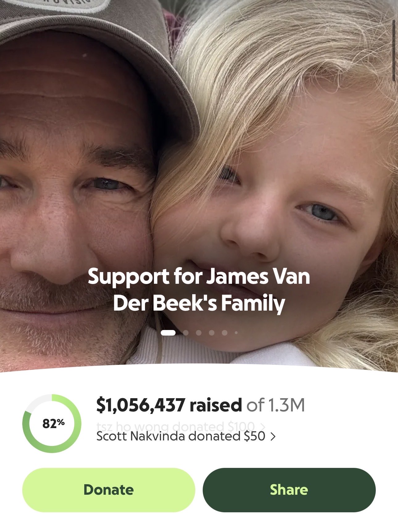Tap the dark green Share button
398x516 pixels.
[x=289, y=490]
